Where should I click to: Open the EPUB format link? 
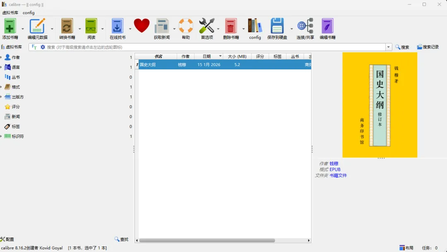pyautogui.click(x=335, y=169)
